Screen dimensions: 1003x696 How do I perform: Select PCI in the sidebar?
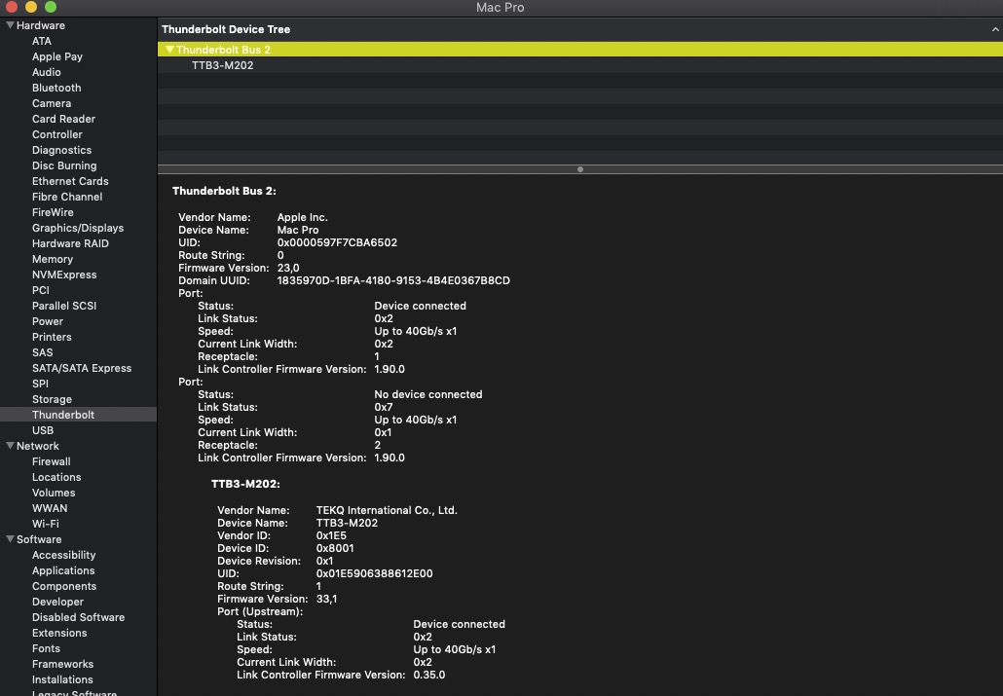click(x=40, y=290)
